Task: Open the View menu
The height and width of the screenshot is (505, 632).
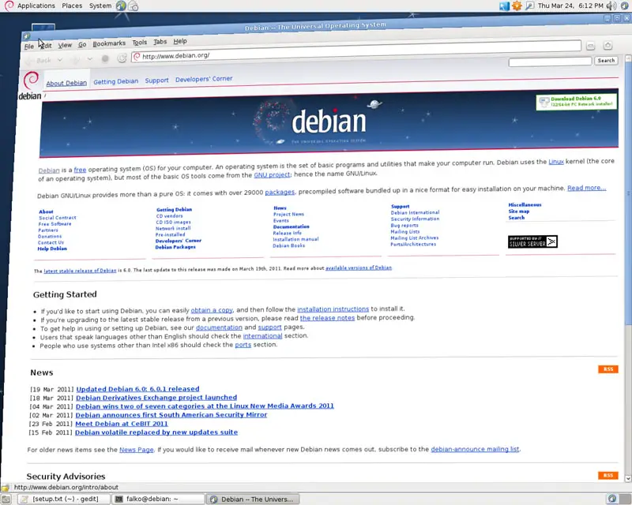Action: tap(65, 45)
